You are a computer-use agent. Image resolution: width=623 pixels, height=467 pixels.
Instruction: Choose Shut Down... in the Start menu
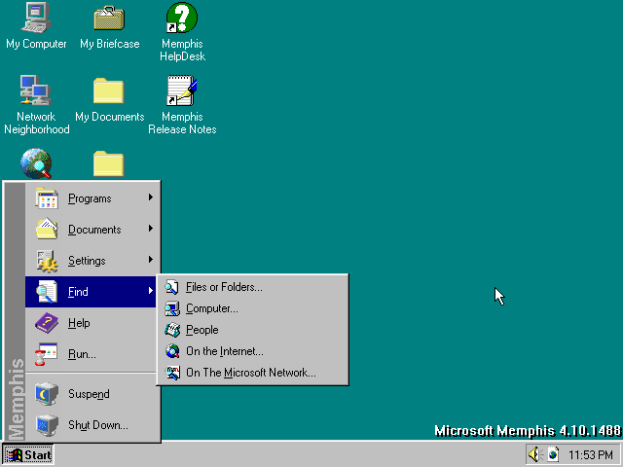click(x=91, y=425)
